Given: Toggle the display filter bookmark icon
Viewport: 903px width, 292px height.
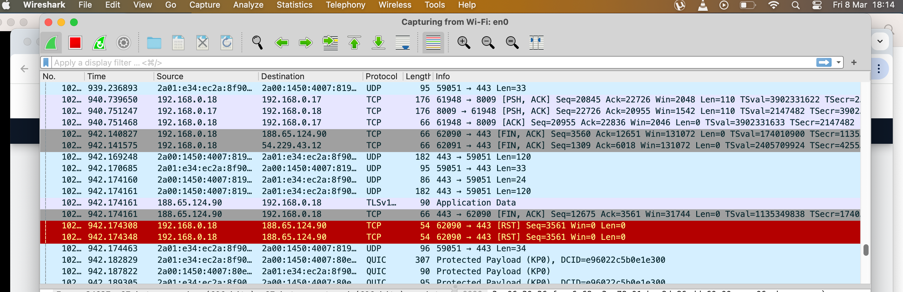Looking at the screenshot, I should (46, 62).
